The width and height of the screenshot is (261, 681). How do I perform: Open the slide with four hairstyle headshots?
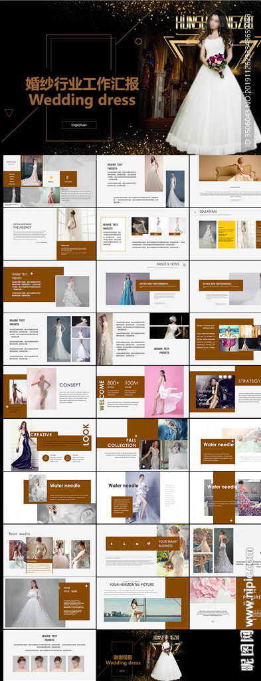(49, 655)
